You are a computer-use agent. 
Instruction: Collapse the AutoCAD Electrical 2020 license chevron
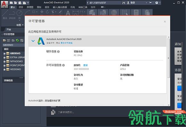tap(33, 41)
